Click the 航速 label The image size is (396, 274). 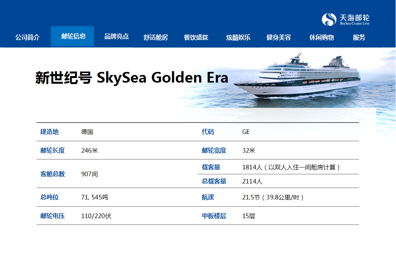coord(208,197)
